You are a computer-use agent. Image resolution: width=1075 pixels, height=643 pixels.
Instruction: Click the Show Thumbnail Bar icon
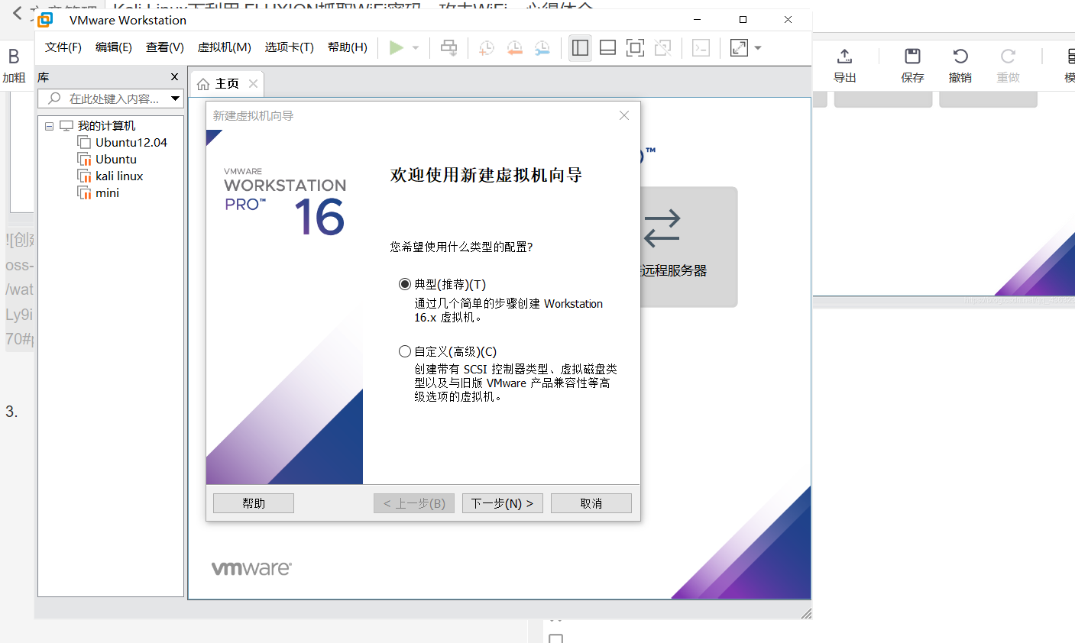click(x=607, y=47)
